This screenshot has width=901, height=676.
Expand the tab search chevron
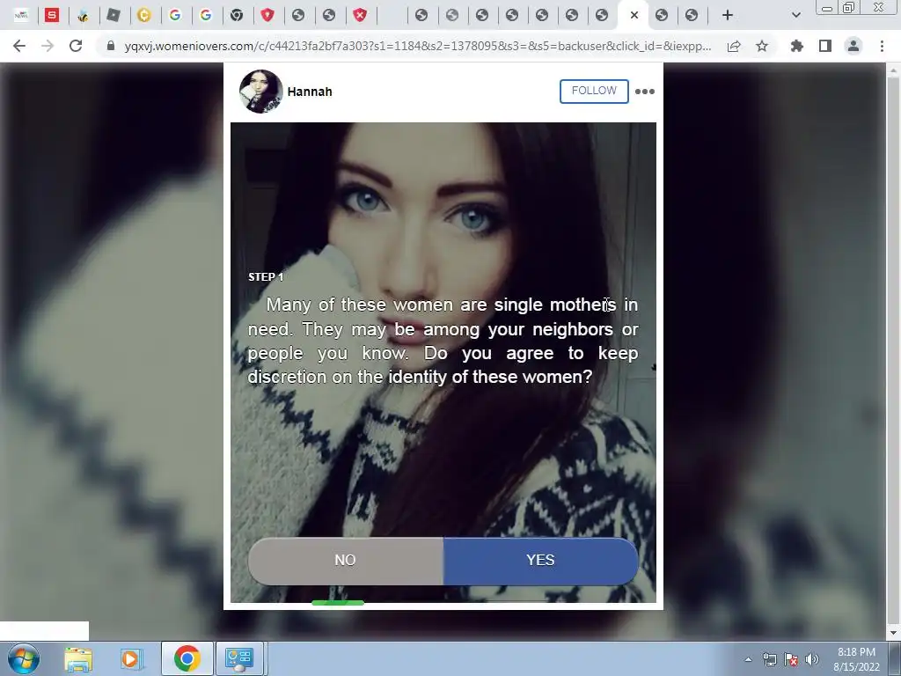coord(795,15)
